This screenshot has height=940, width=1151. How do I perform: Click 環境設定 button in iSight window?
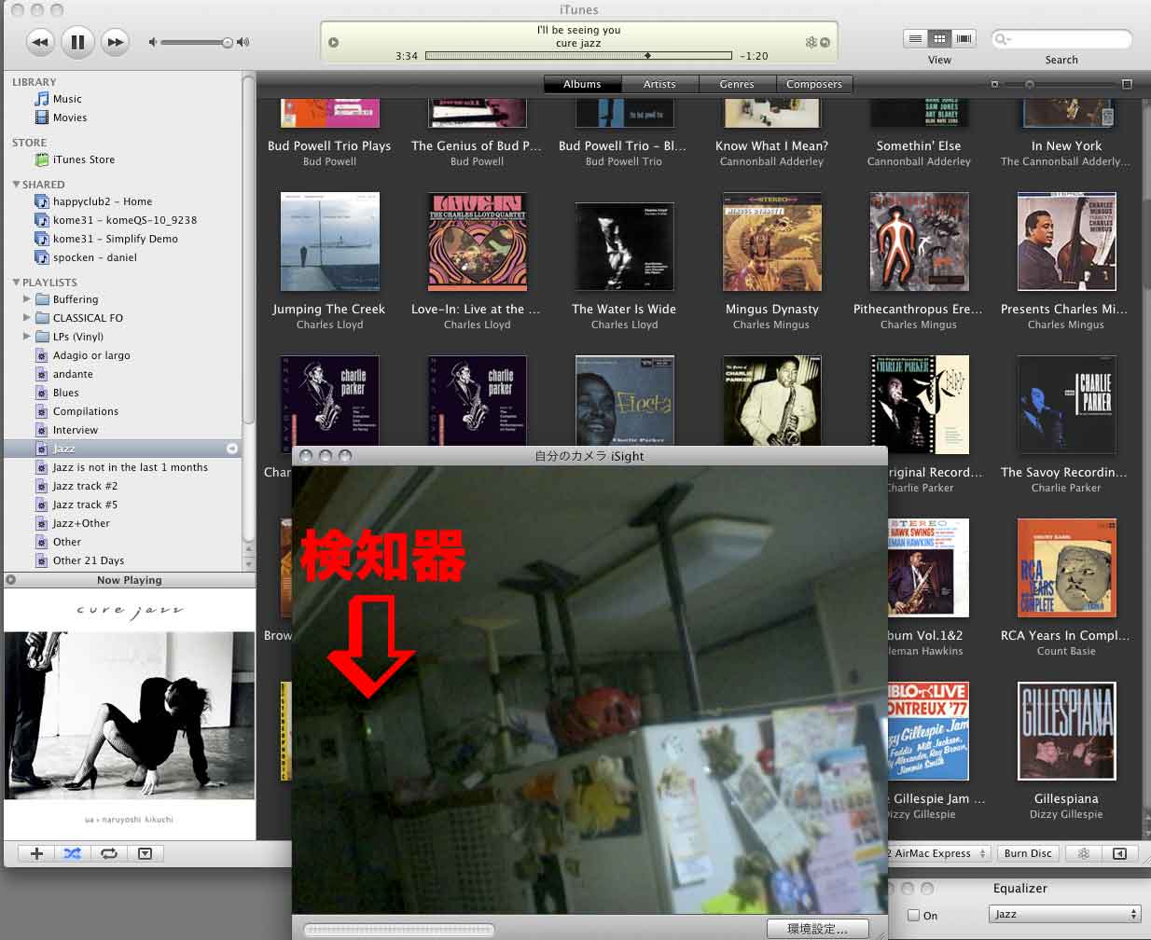pos(817,929)
